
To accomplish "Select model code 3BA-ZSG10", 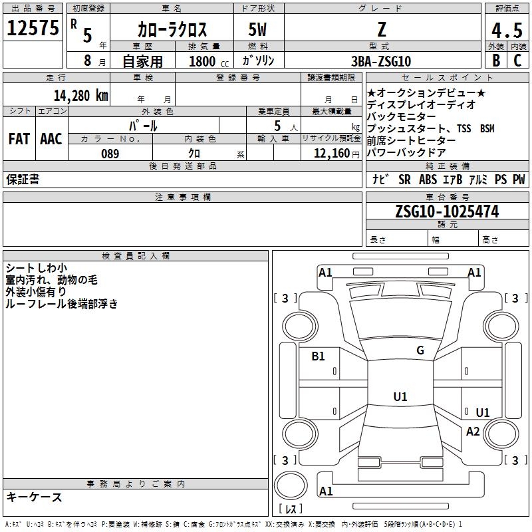I will (381, 61).
